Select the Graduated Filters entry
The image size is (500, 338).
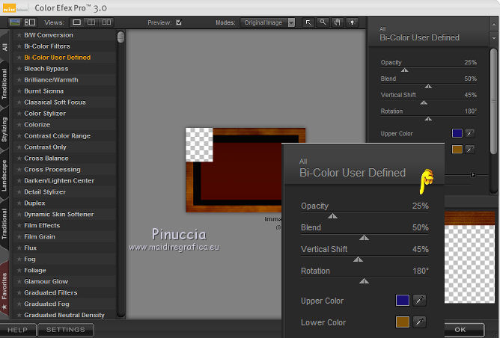coord(50,293)
